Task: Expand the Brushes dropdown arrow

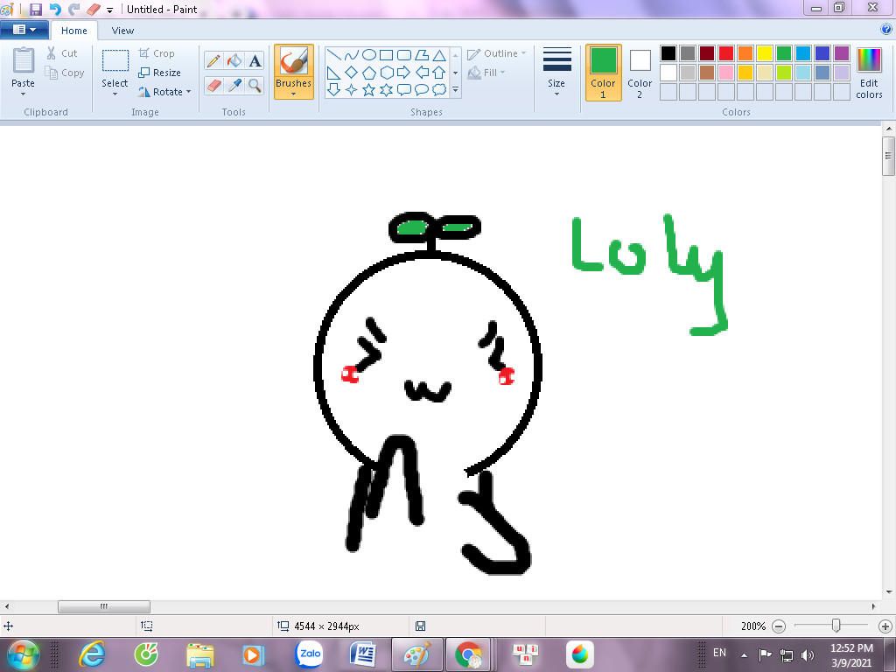Action: (294, 94)
